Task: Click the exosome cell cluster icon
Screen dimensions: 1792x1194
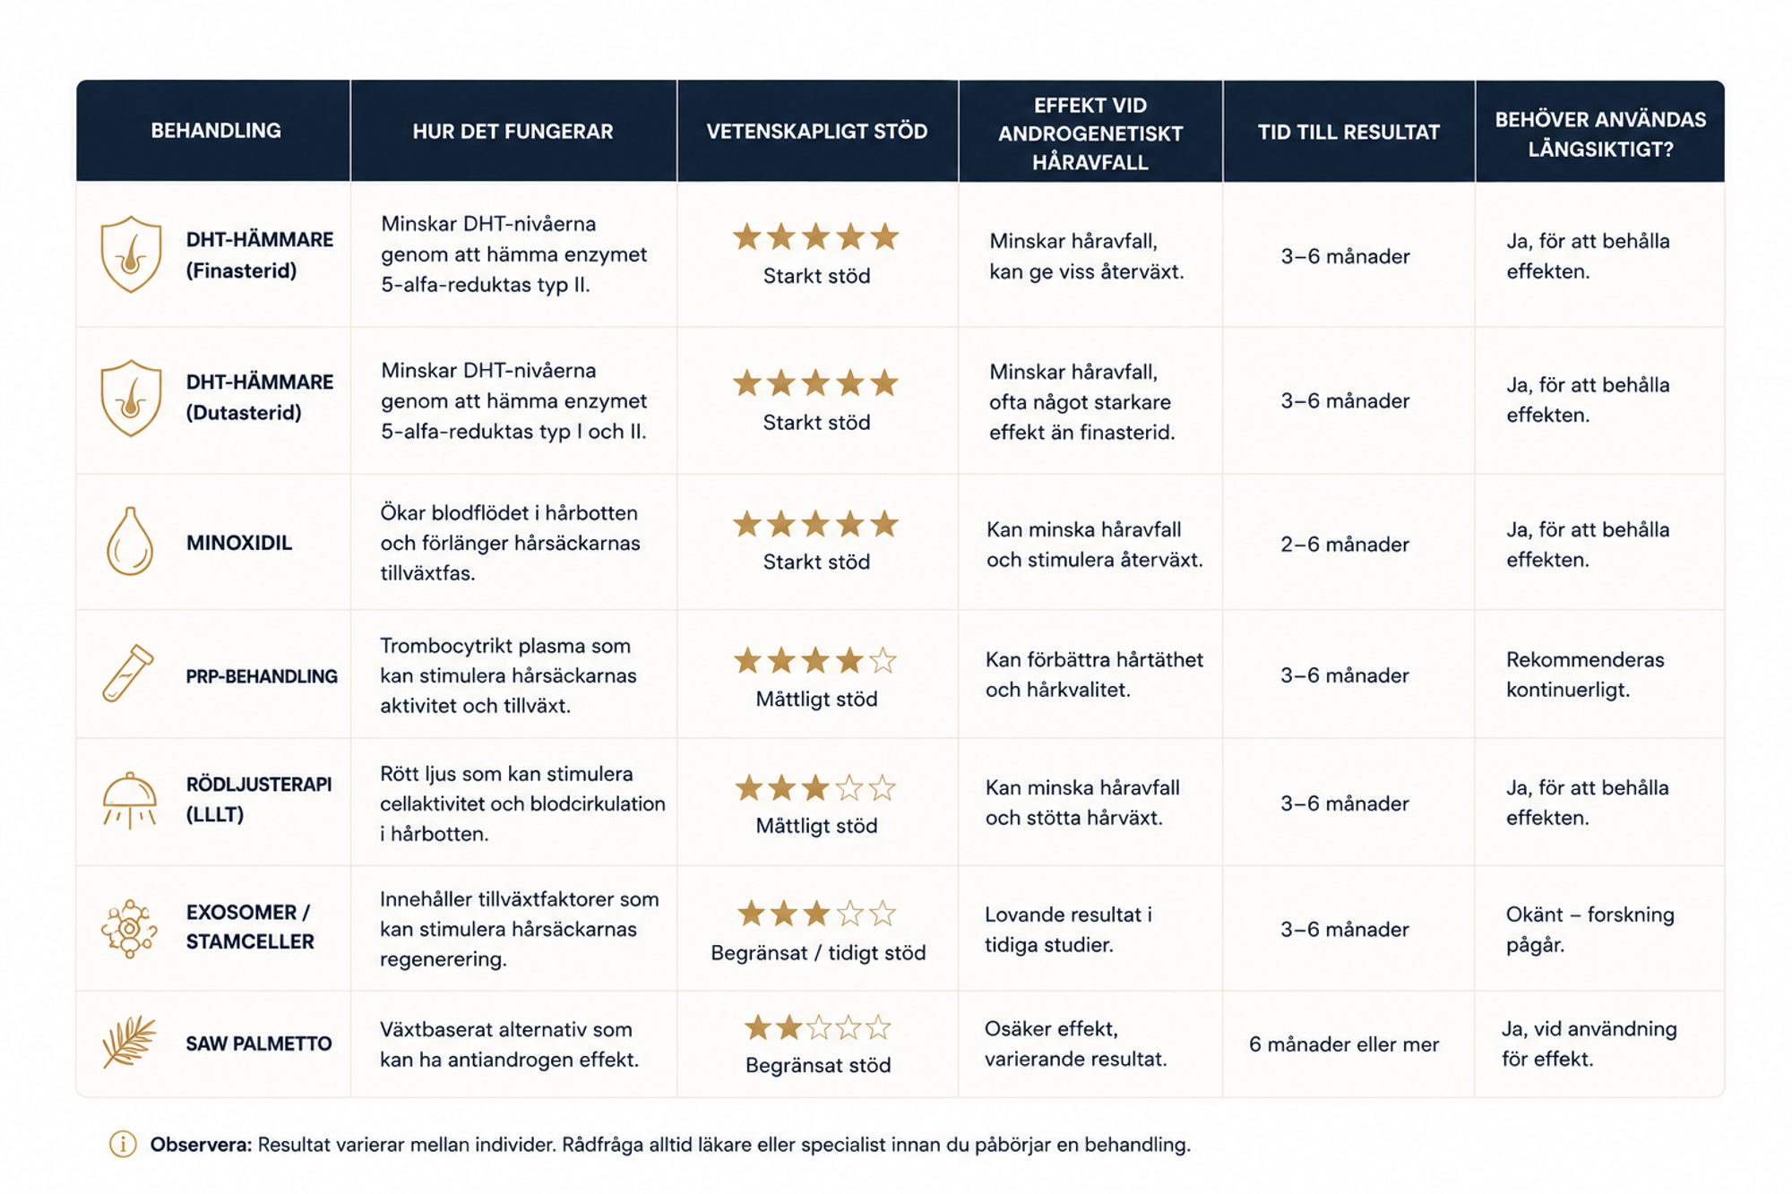Action: [x=129, y=929]
